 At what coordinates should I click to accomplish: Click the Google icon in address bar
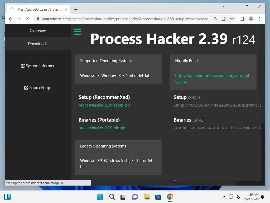pos(215,19)
